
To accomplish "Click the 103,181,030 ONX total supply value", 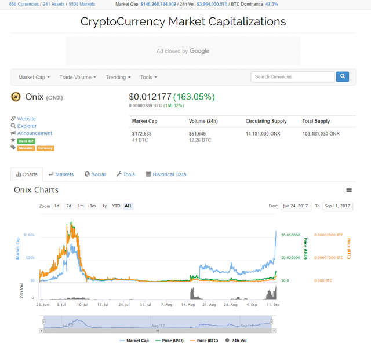I will coord(321,134).
